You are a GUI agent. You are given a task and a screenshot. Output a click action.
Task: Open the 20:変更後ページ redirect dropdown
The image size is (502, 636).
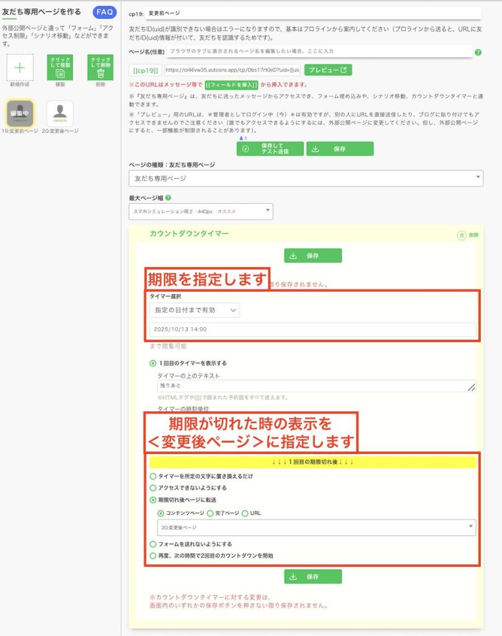pyautogui.click(x=316, y=527)
